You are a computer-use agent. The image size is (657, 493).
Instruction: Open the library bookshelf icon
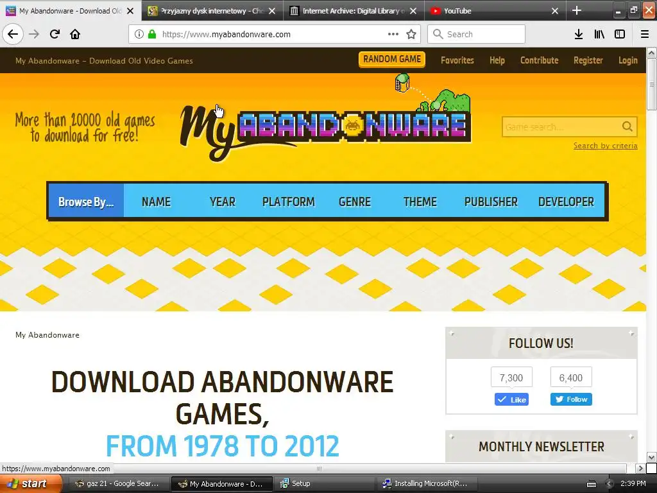[x=599, y=34]
